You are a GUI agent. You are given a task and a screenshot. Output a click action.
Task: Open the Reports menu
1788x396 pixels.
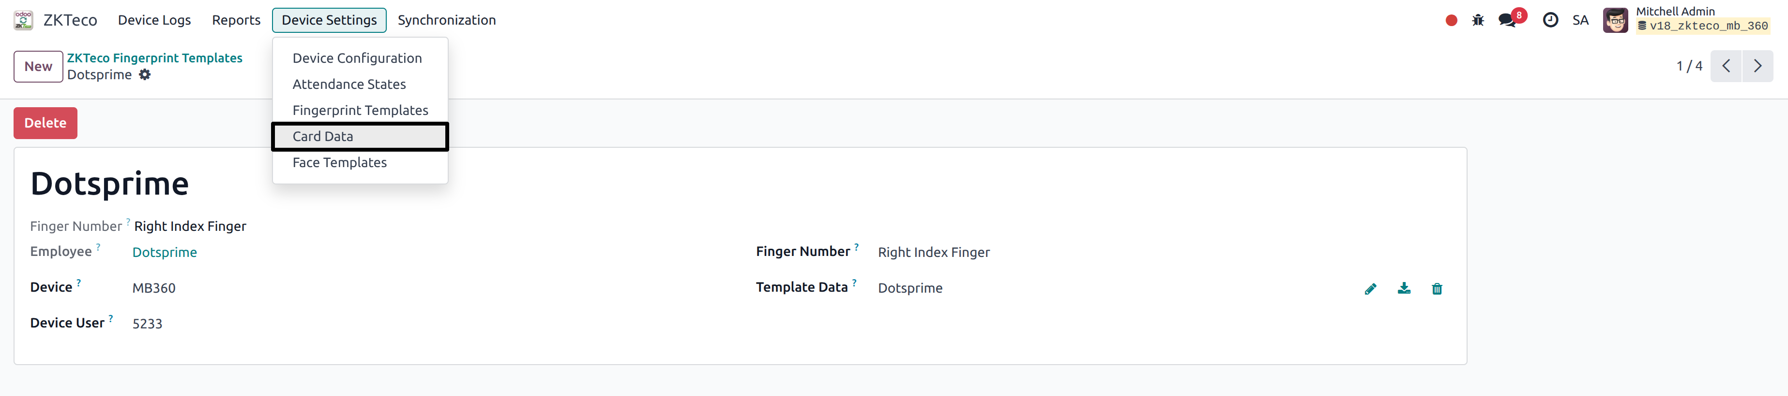pyautogui.click(x=236, y=20)
